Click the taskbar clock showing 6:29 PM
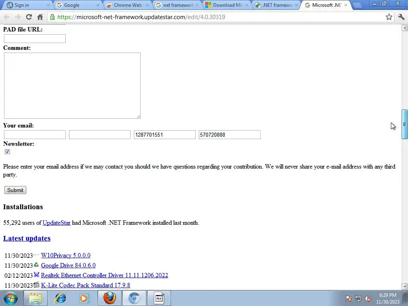 [388, 298]
